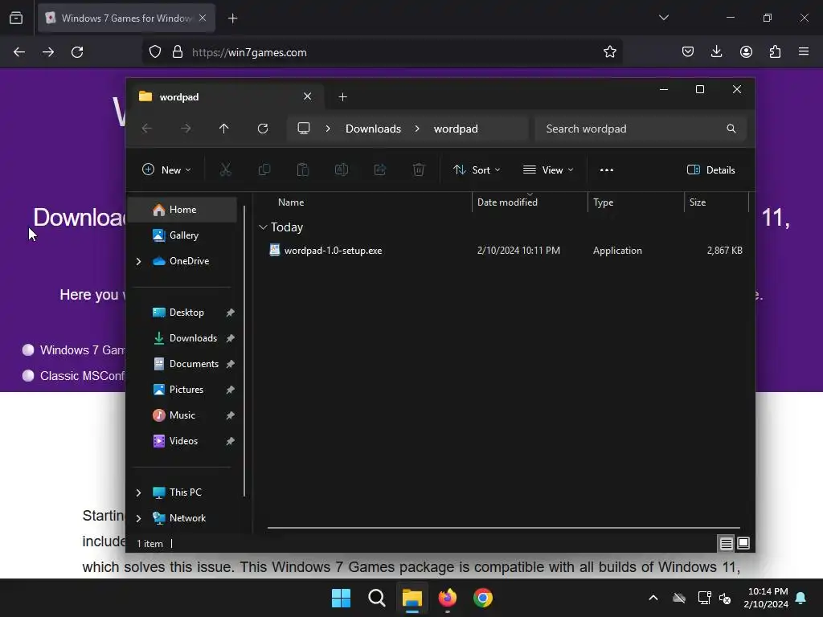Open Firefox hamburger application menu
823x617 pixels.
804,52
